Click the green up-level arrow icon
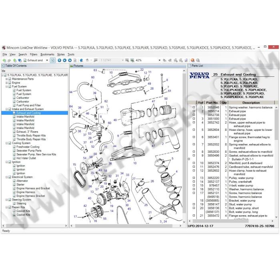Viewport: 280px width, 280px height. tap(15, 60)
